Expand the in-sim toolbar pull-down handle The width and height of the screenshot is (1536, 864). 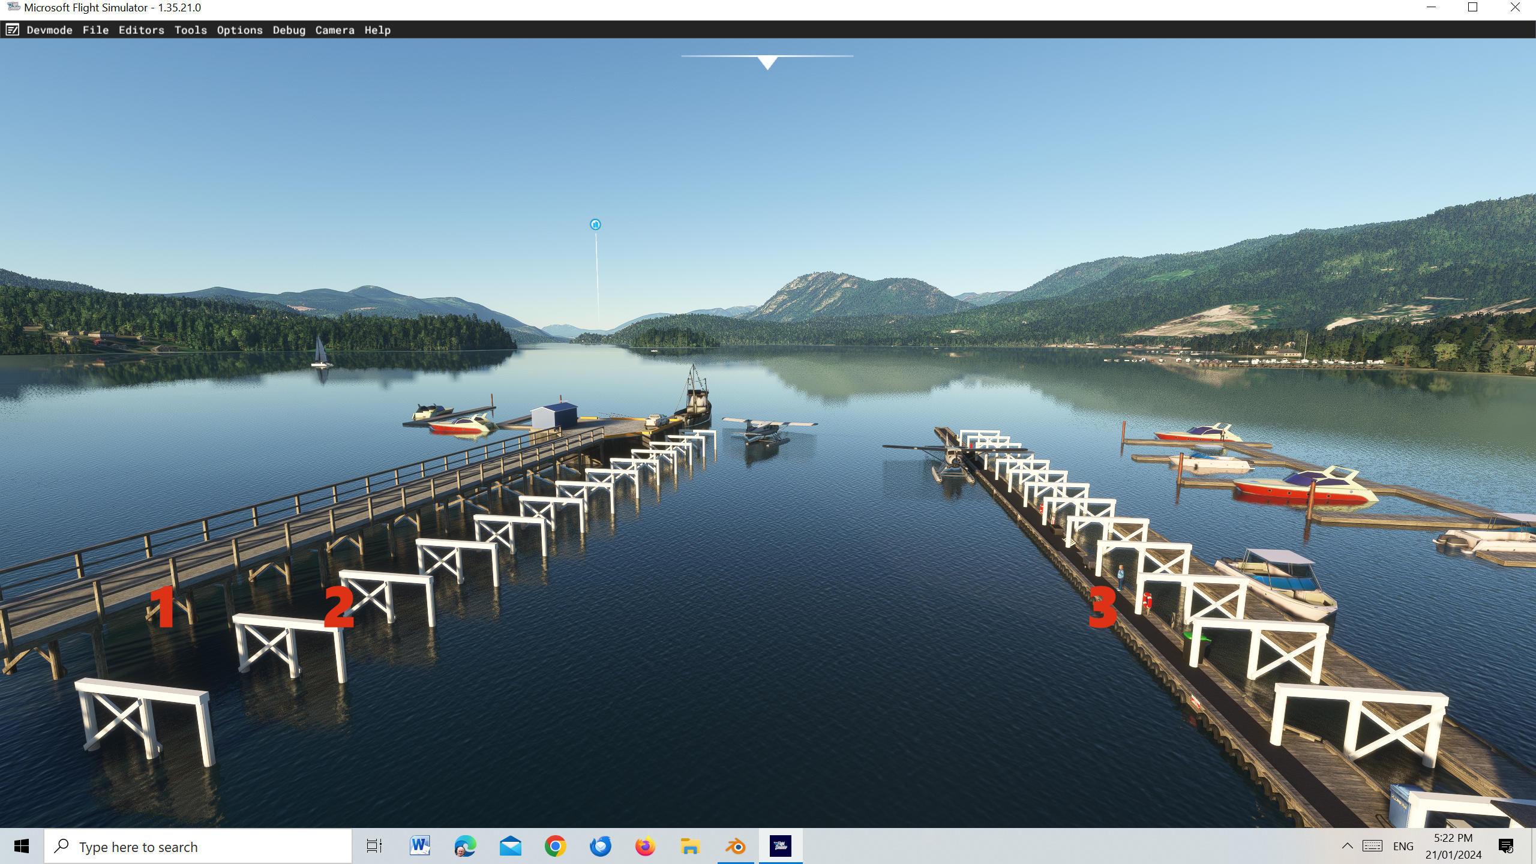click(x=767, y=62)
